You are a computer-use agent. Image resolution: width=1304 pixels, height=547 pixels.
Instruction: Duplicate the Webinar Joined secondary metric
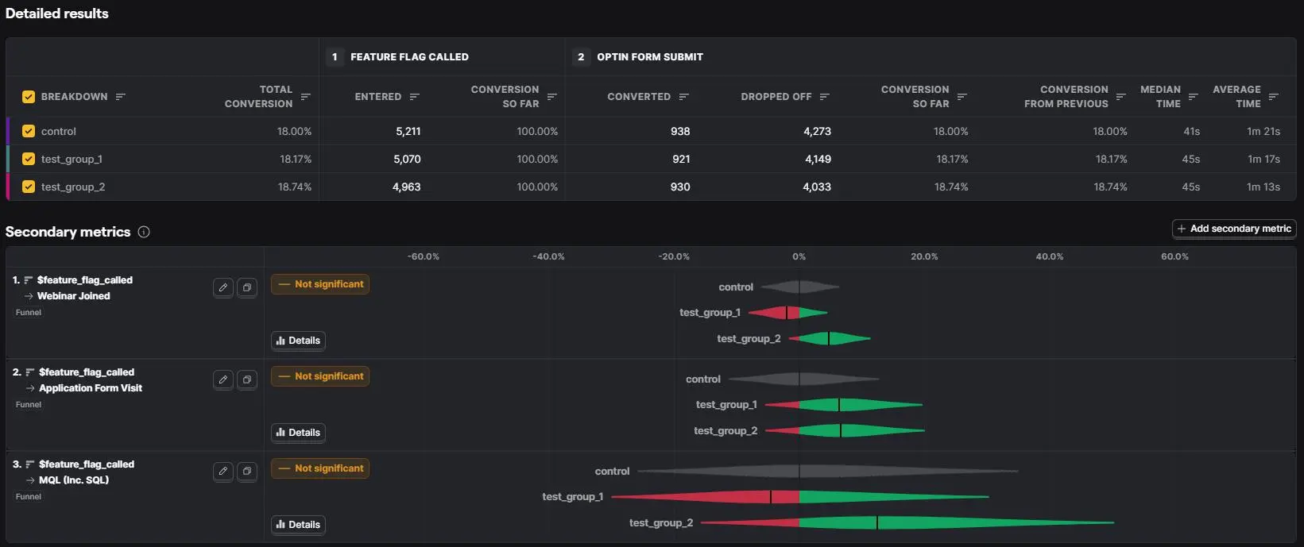247,287
